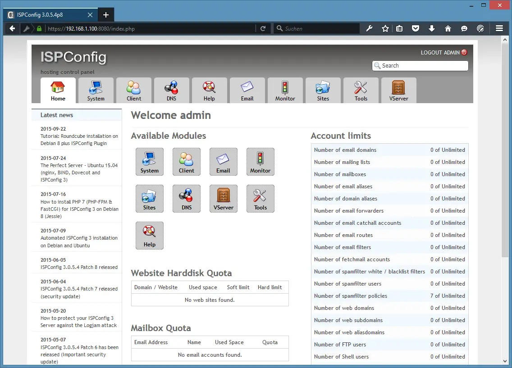The height and width of the screenshot is (368, 512).
Task: Open ISPConfig 3.0.5.4 Patch 7 released link
Action: click(79, 293)
